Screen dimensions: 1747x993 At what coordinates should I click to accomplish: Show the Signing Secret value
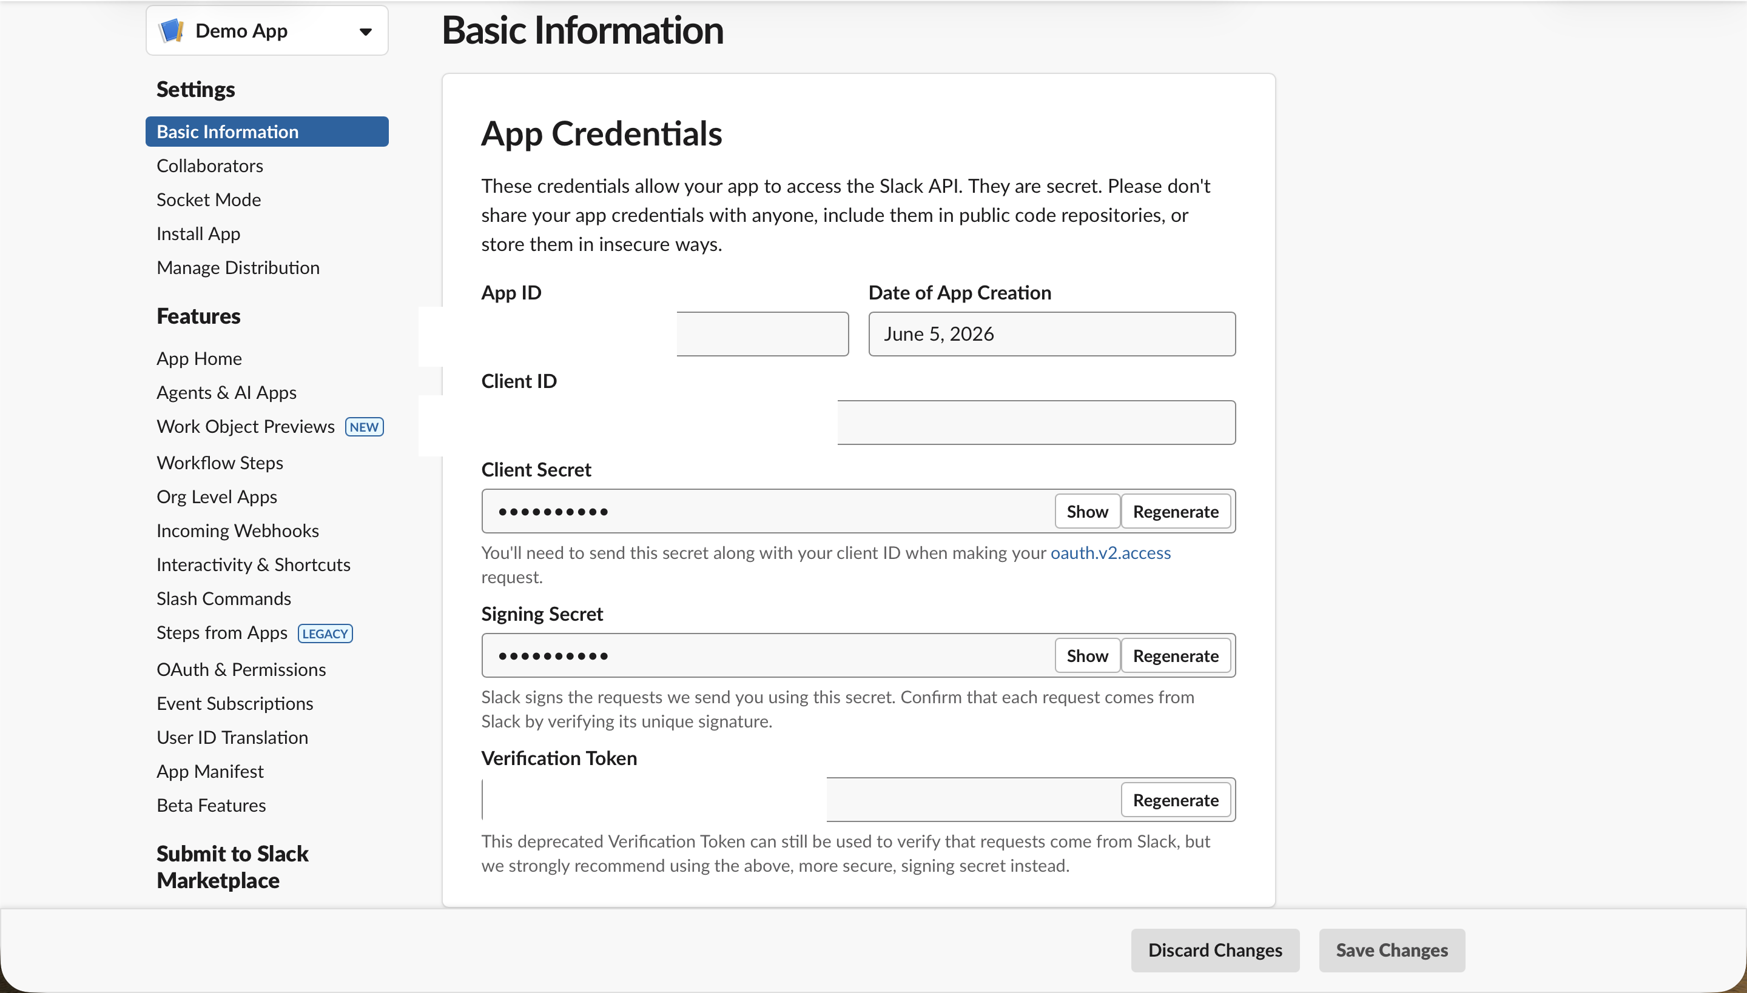point(1087,656)
